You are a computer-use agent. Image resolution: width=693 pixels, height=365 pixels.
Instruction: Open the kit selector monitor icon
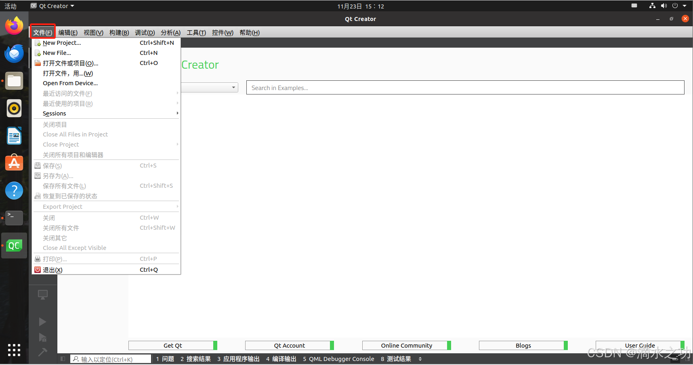[42, 295]
